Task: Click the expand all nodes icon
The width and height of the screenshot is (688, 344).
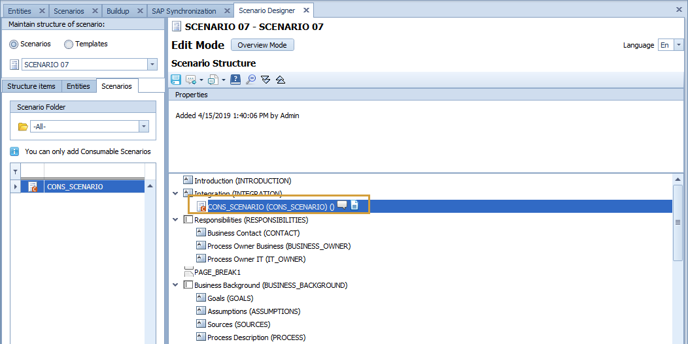Action: coord(266,80)
